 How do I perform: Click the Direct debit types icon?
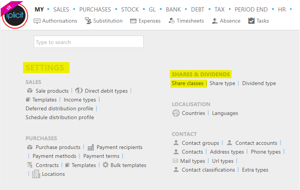[79, 91]
